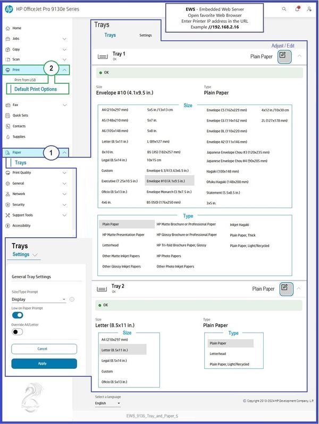This screenshot has height=424, width=319.
Task: Expand the Network menu chevron
Action: pos(64,194)
